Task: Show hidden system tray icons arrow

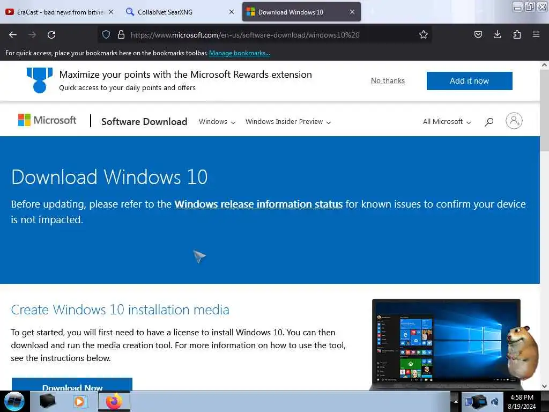Action: coord(456,401)
